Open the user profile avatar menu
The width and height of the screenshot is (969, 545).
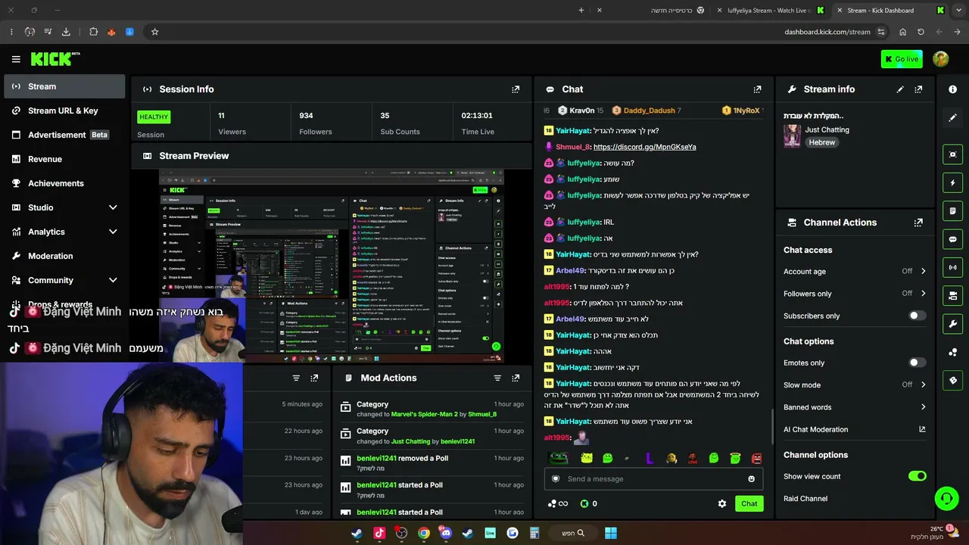pos(940,59)
